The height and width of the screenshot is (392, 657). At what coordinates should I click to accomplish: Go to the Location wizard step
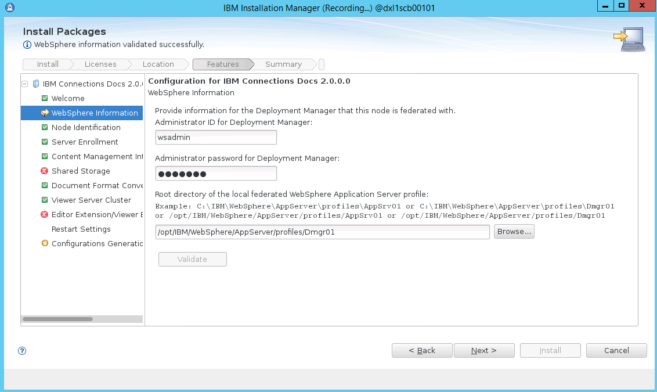click(158, 64)
